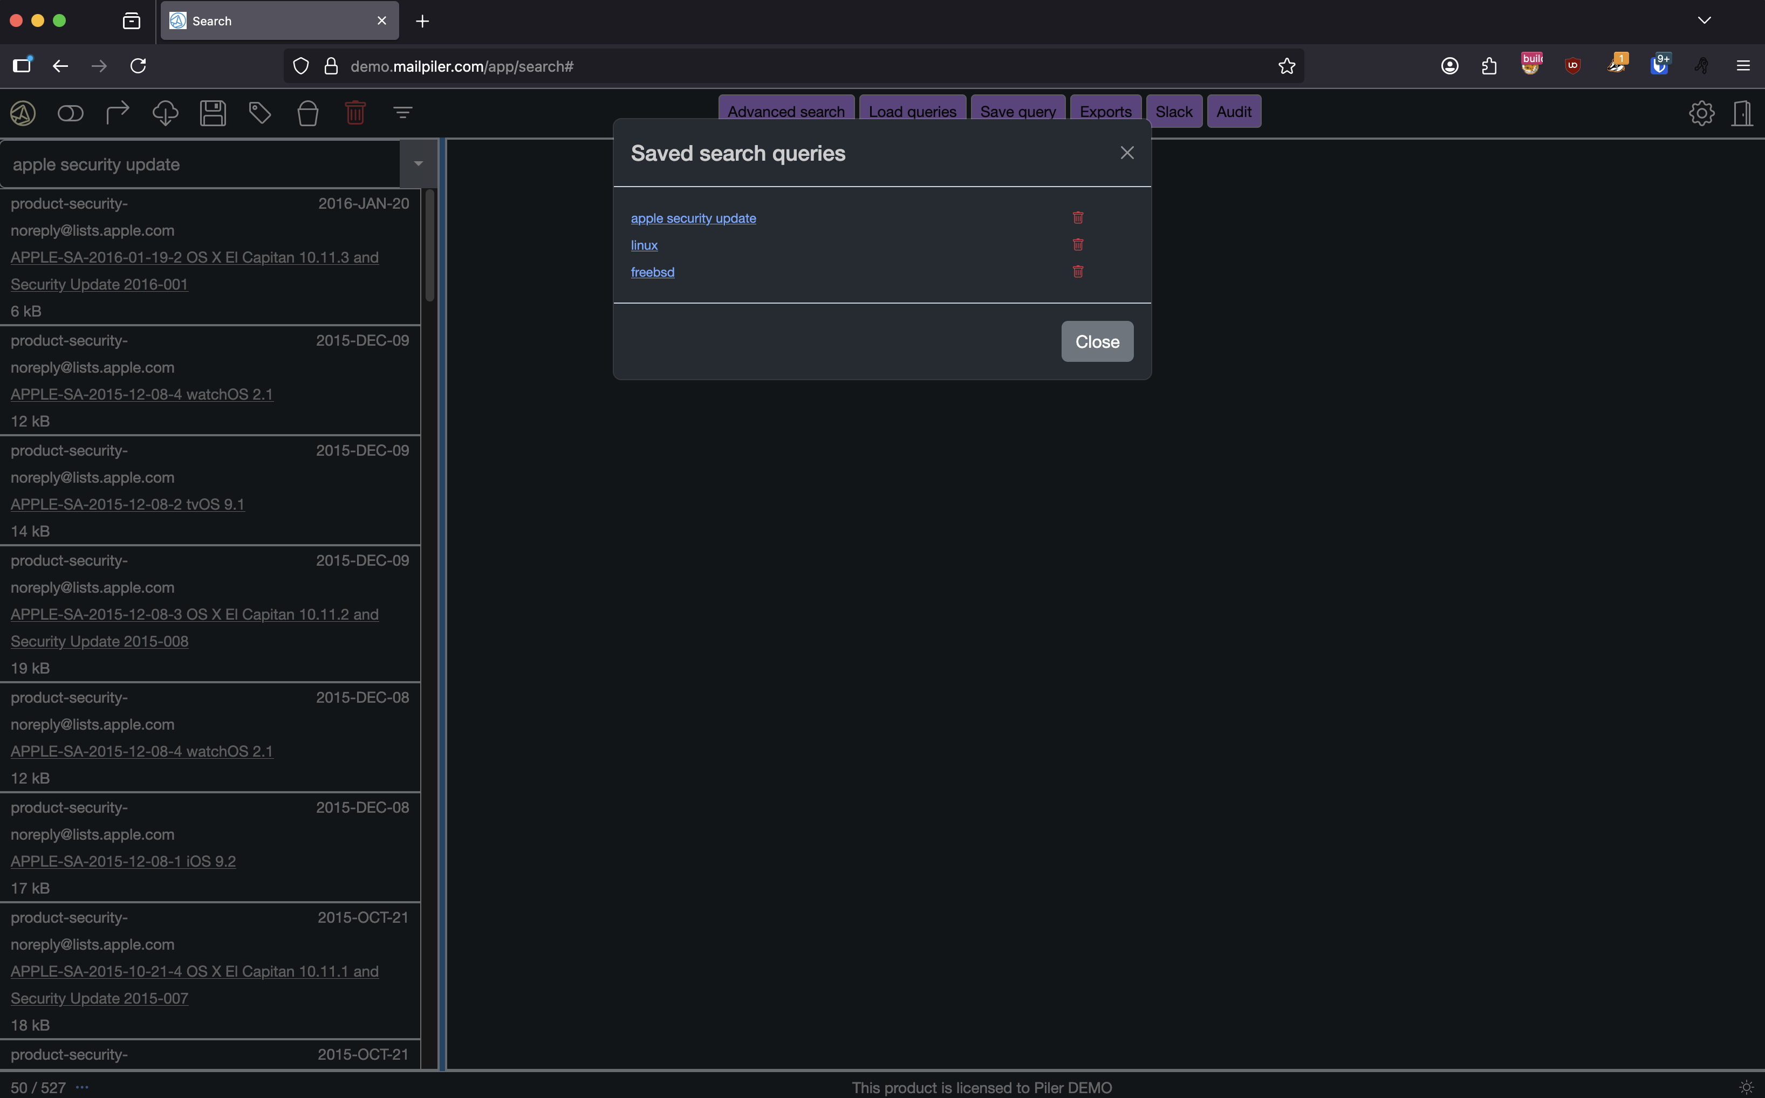Delete the saved 'linux' query
Viewport: 1765px width, 1098px height.
(1078, 245)
